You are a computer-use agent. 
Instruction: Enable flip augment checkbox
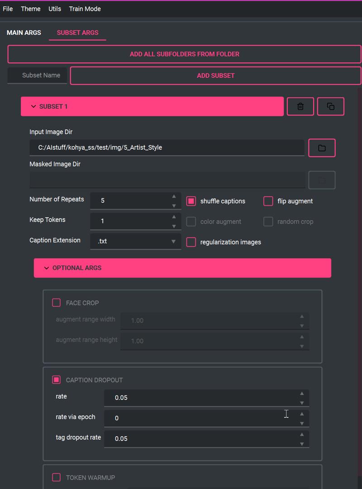coord(268,201)
